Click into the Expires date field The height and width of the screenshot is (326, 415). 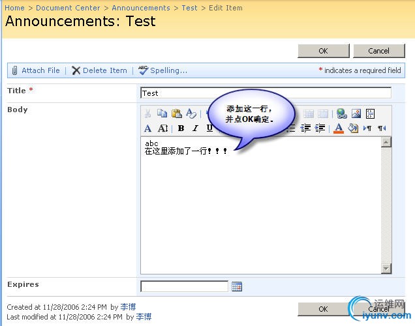pyautogui.click(x=184, y=286)
